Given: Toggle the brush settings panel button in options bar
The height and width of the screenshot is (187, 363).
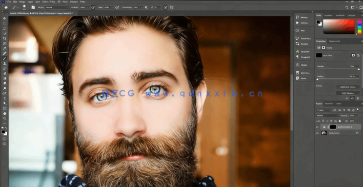Looking at the screenshot, I should point(33,7).
